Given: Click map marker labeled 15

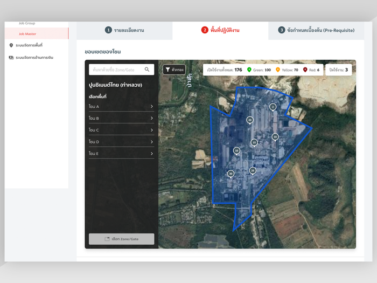Looking at the screenshot, I should tap(254, 143).
